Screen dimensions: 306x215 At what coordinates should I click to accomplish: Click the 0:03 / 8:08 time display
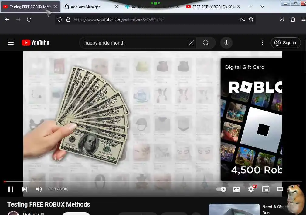coord(58,189)
